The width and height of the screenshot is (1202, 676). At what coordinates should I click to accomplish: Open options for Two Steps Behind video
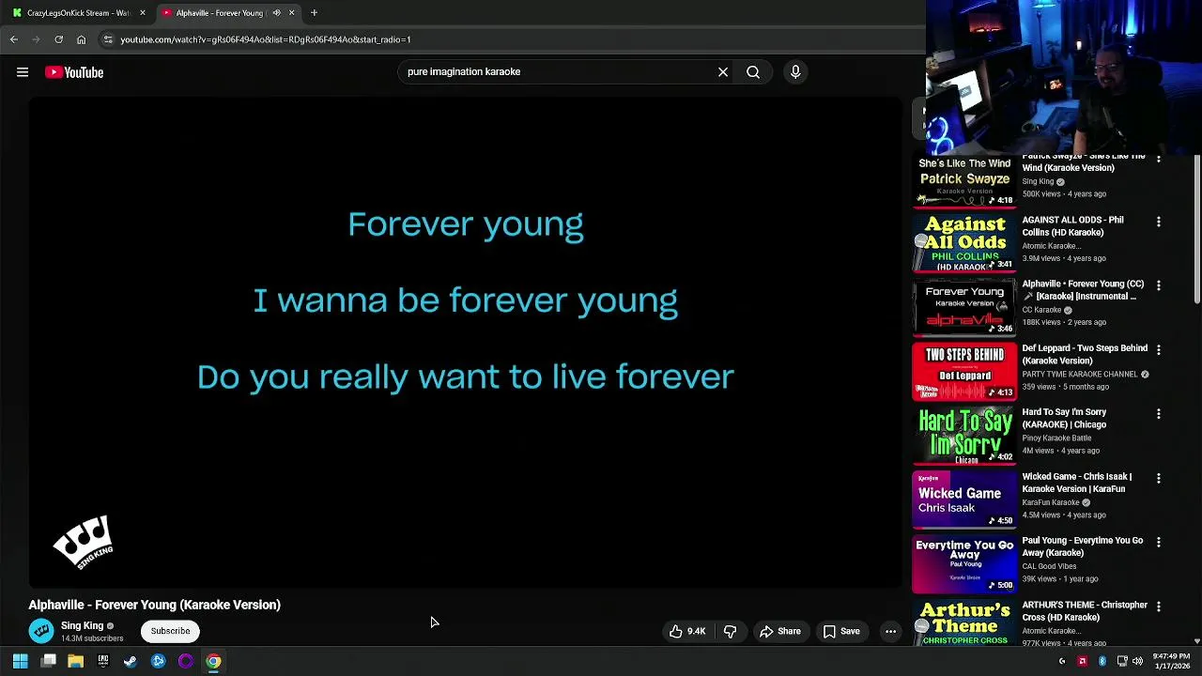[x=1158, y=349]
